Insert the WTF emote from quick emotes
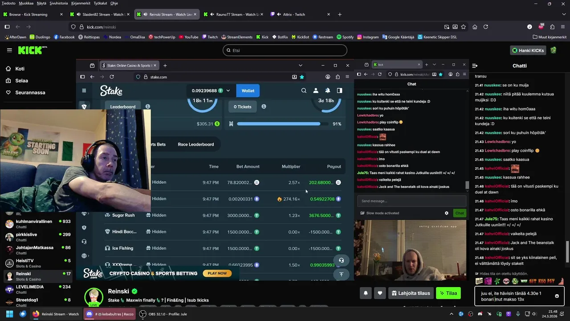The image size is (570, 321). point(524,281)
